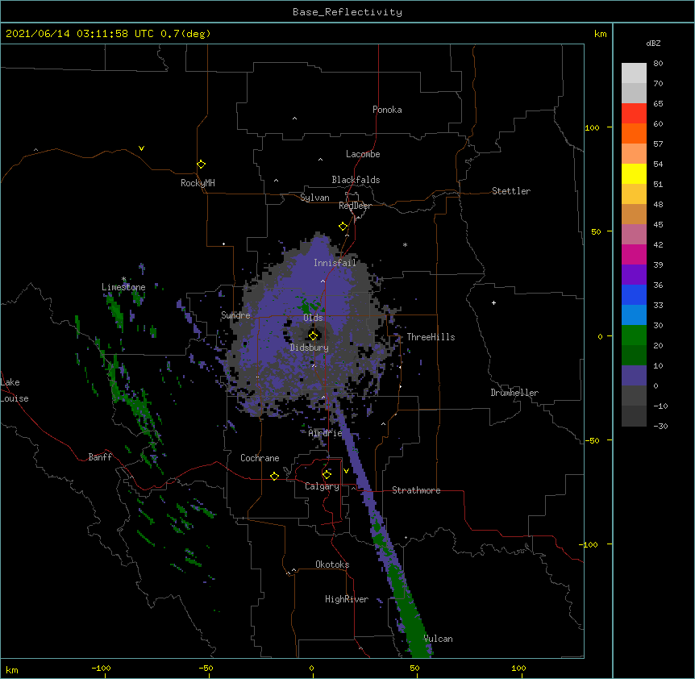Click the Base_Reflectivity title text
Viewport: 695px width, 679px height.
click(x=347, y=12)
